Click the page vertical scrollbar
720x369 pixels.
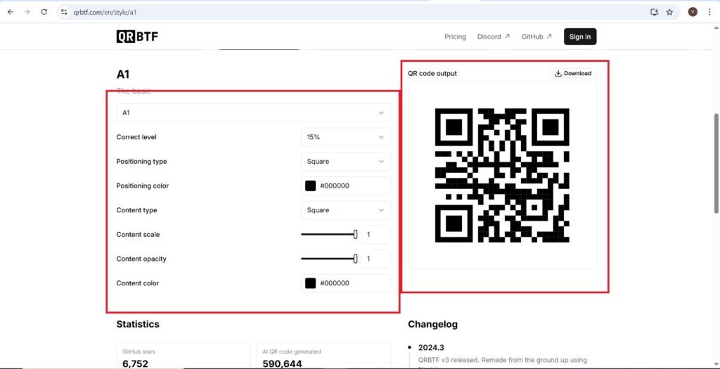point(716,163)
